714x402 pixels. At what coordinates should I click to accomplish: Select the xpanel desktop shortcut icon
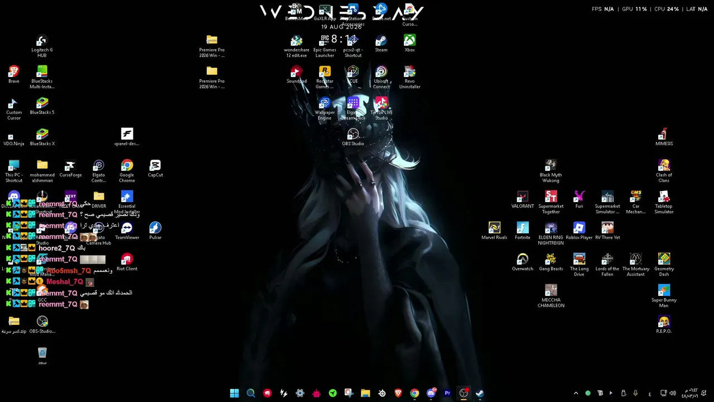[127, 137]
